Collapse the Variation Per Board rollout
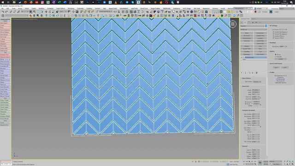 [x=248, y=110]
